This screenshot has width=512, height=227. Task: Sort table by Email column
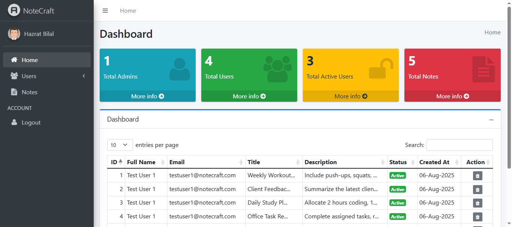(x=207, y=162)
